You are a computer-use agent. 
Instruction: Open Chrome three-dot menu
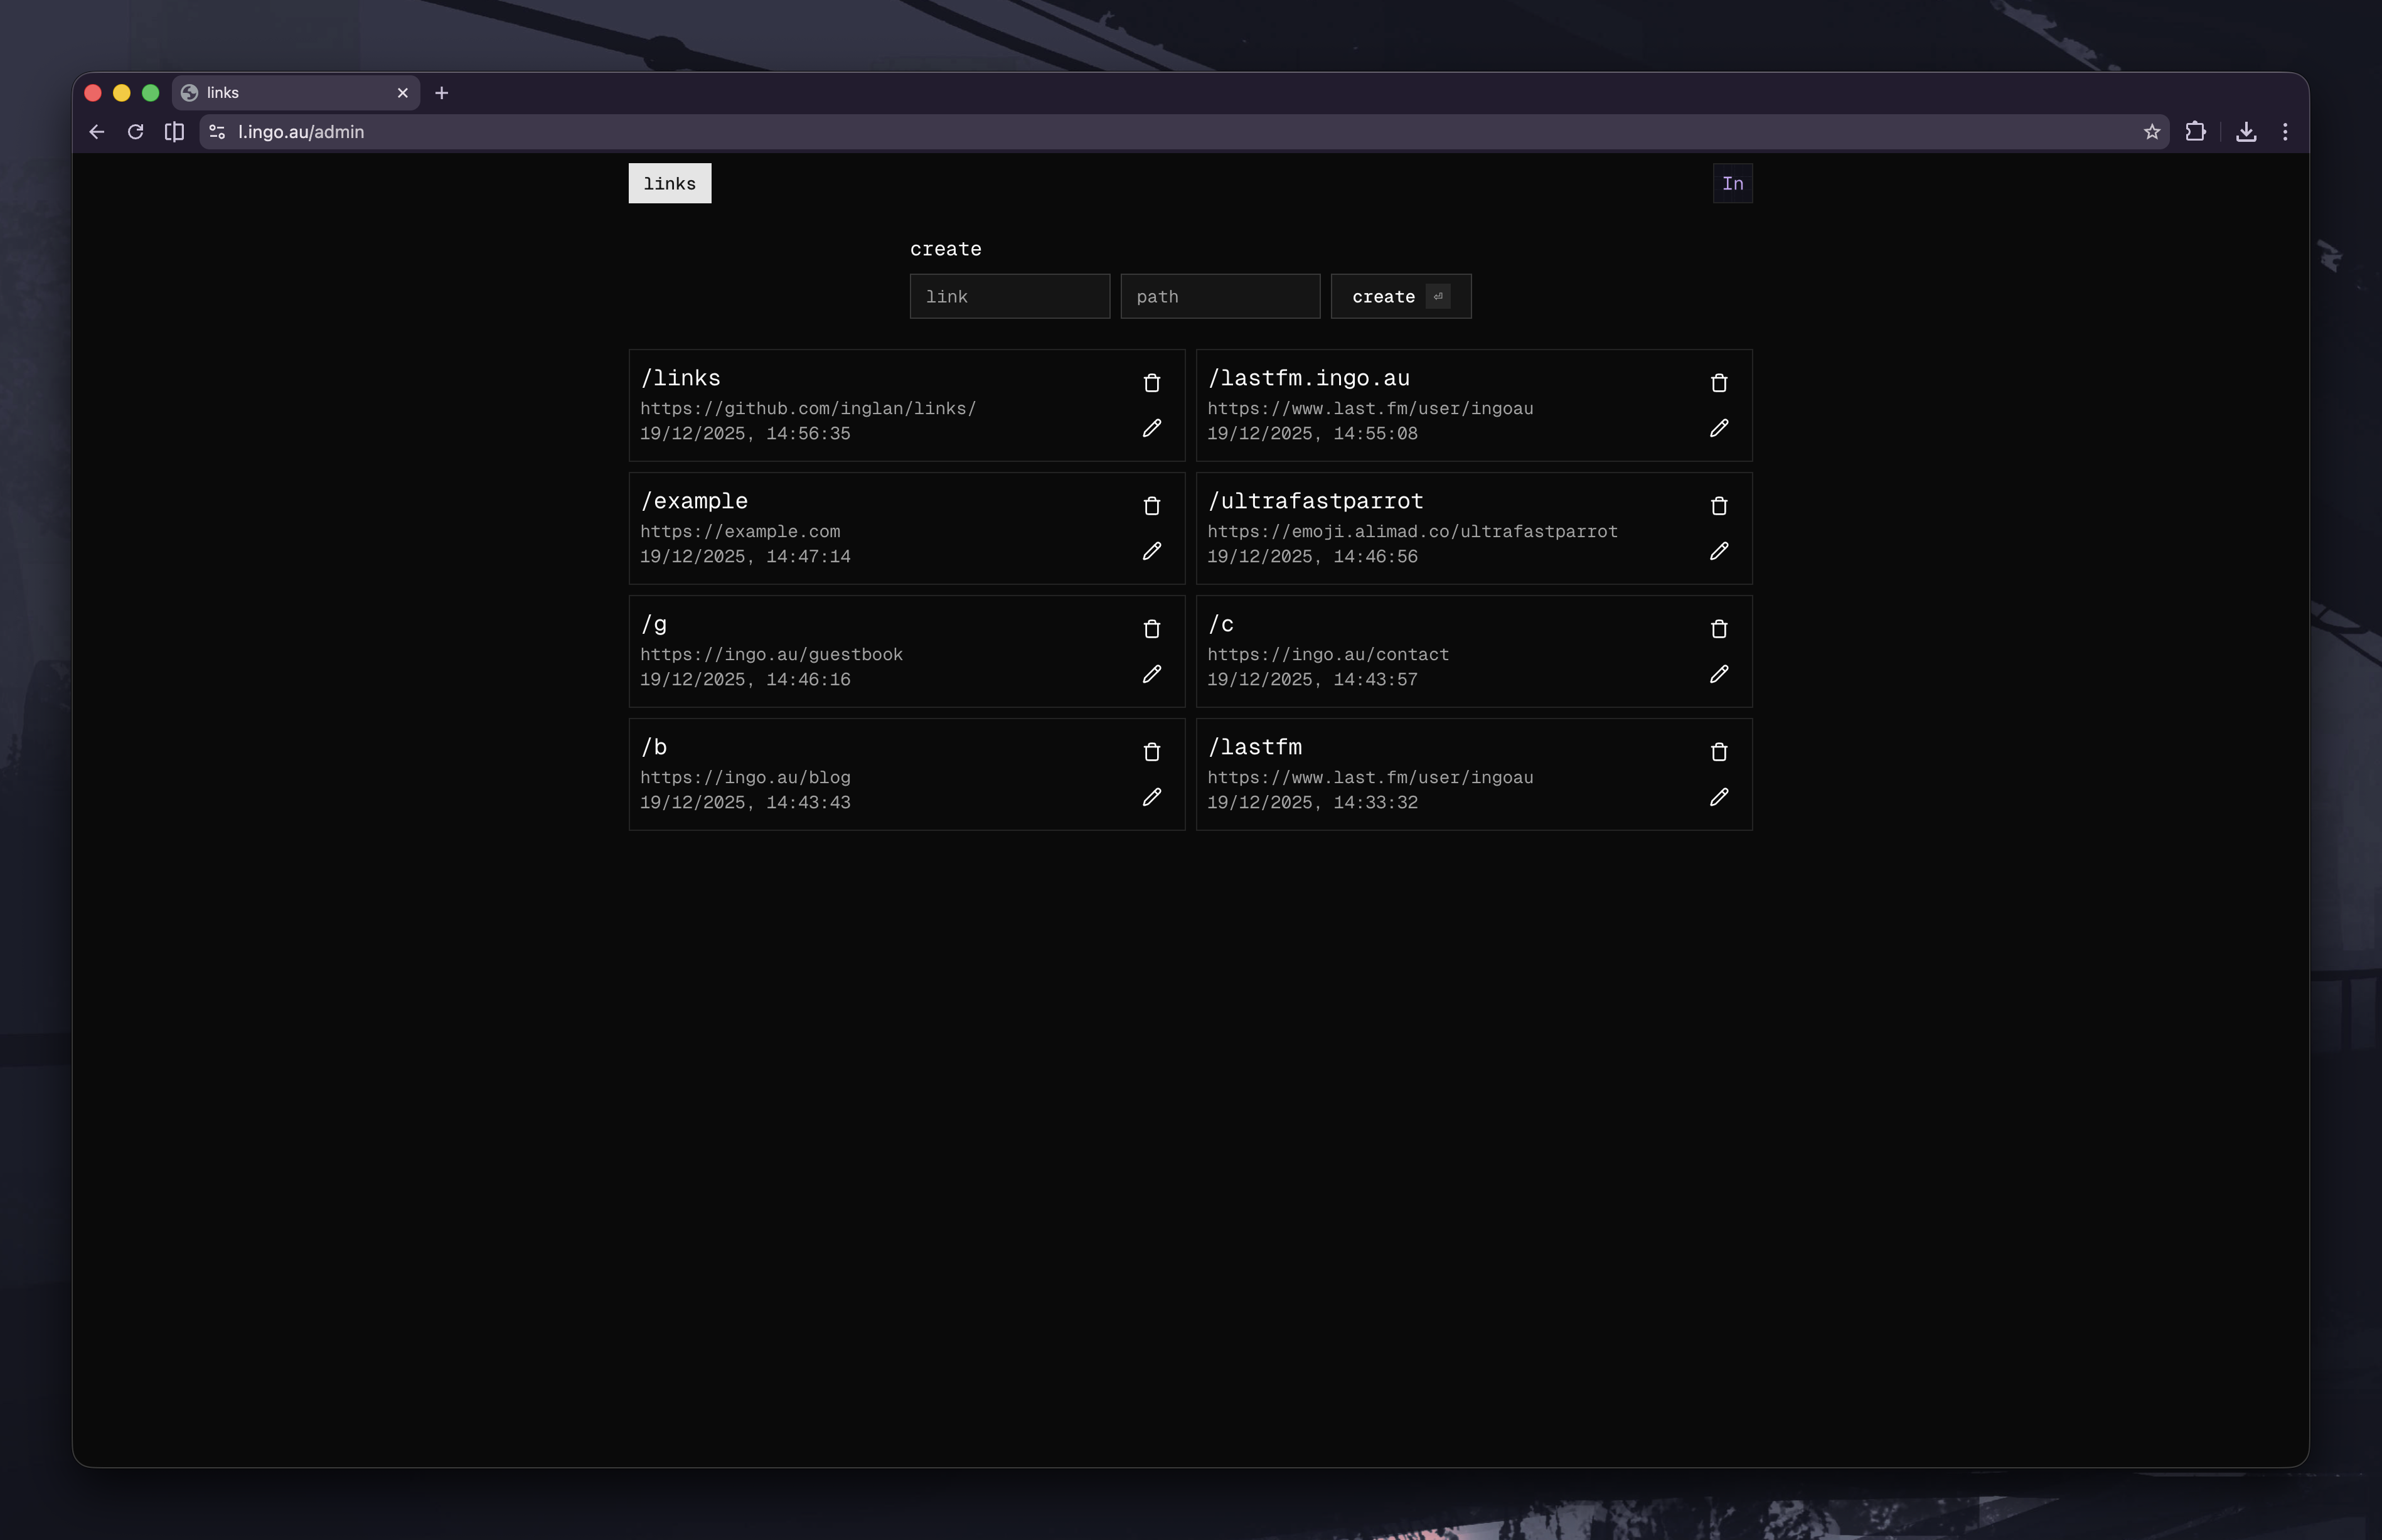point(2284,132)
